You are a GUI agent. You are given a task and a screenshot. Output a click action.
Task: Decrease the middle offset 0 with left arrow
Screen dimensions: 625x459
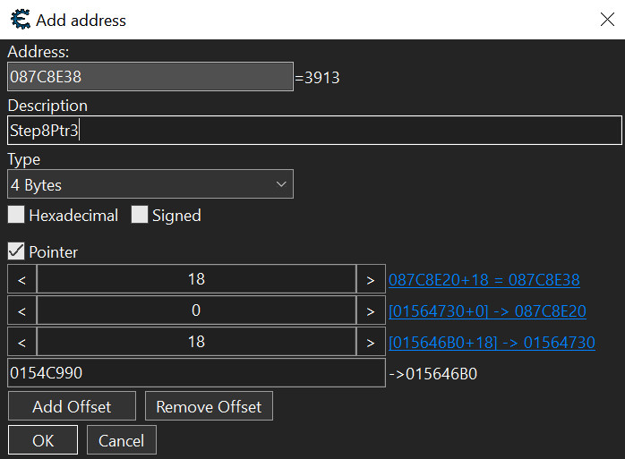coord(21,311)
